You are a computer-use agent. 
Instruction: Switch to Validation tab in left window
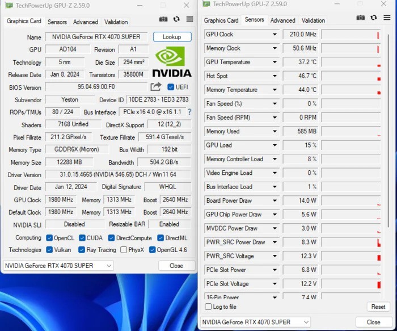pyautogui.click(x=116, y=22)
